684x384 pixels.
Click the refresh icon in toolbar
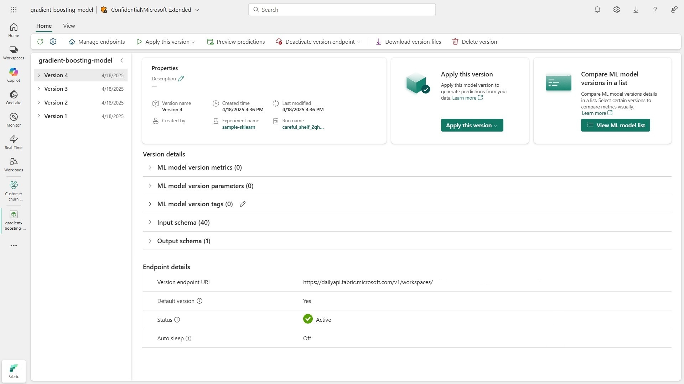tap(40, 42)
